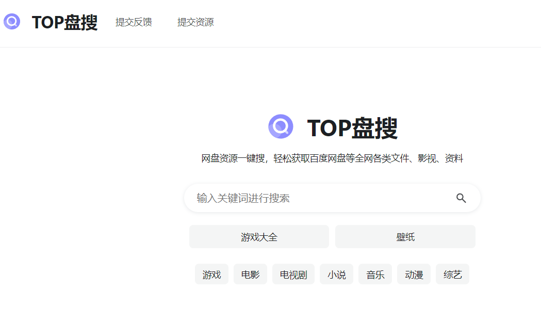Select the 综艺 category tag

452,274
